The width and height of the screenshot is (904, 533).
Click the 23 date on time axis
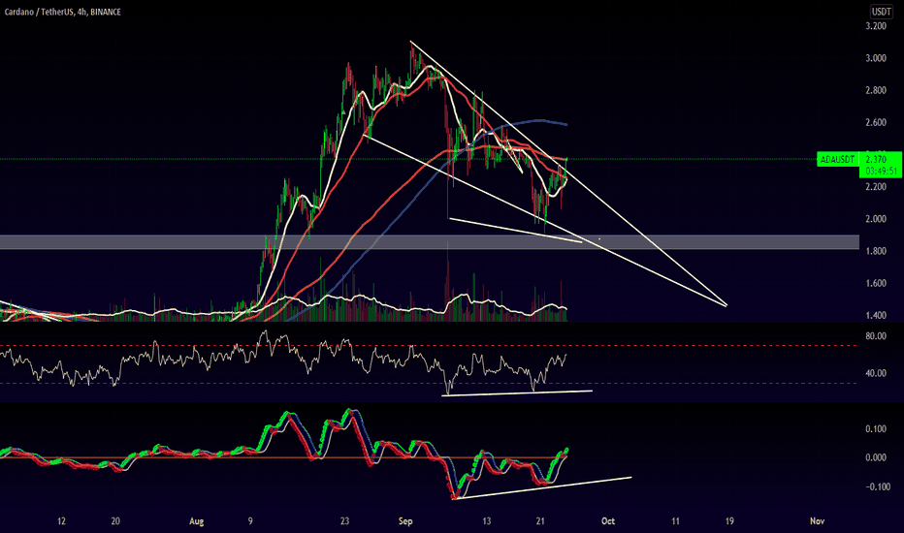point(344,521)
